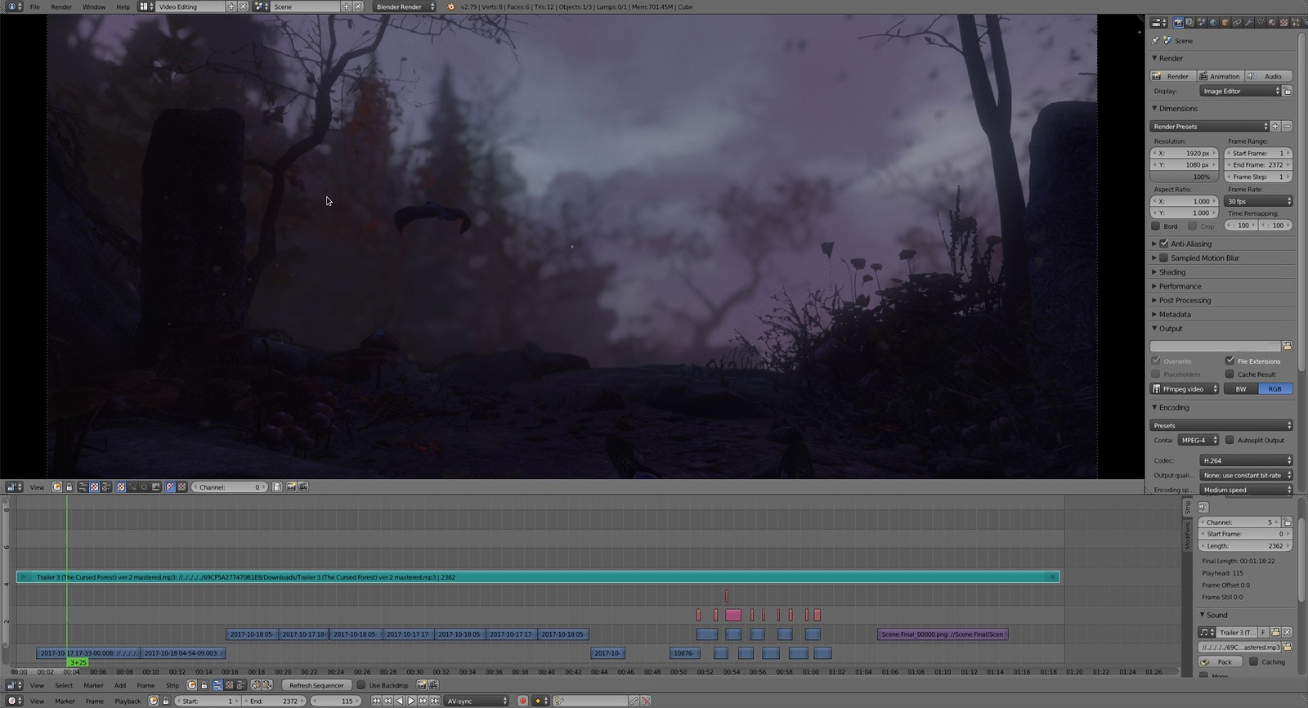Image resolution: width=1308 pixels, height=708 pixels.
Task: Adjust the 100% resolution scale slider
Action: click(x=1184, y=177)
